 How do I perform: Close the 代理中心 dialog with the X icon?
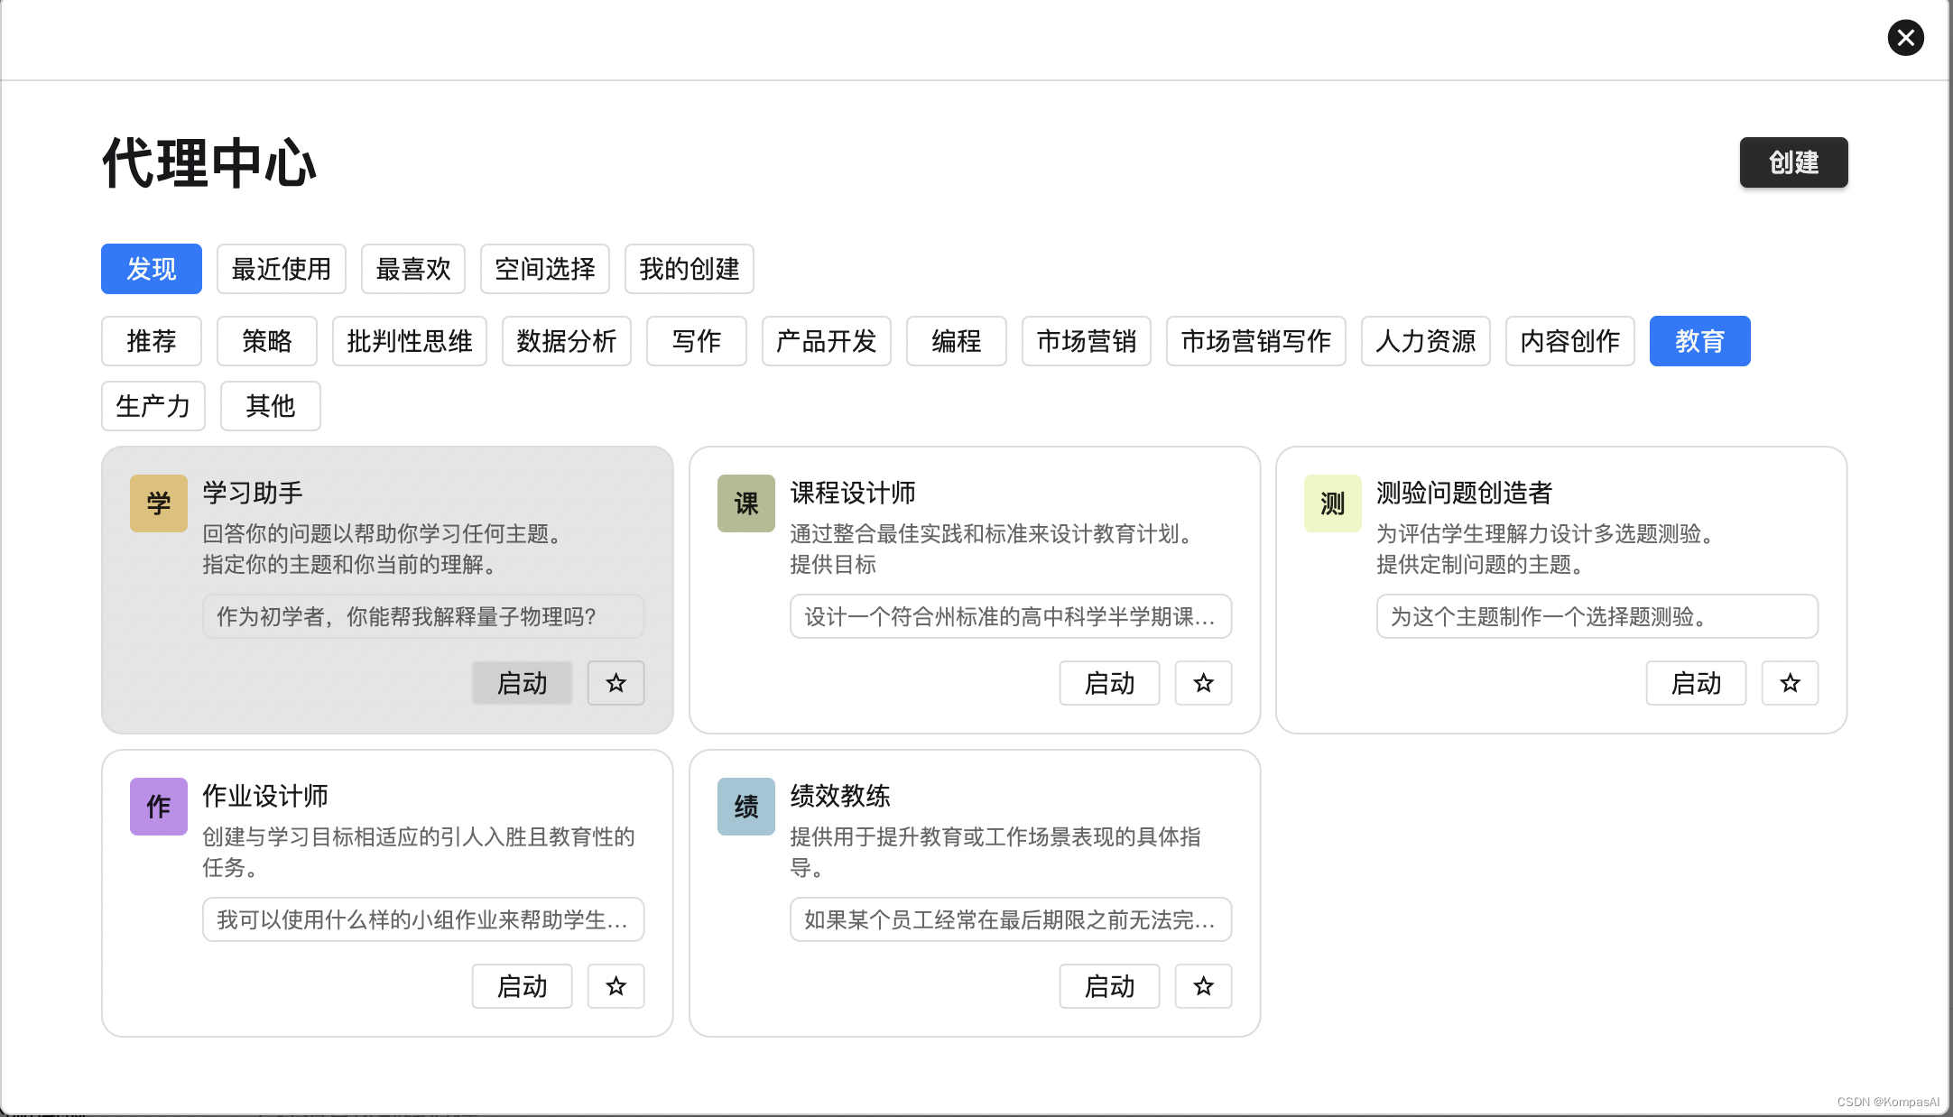point(1905,38)
